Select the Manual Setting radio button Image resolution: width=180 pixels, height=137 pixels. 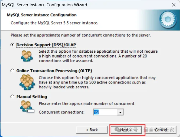pyautogui.click(x=12, y=97)
